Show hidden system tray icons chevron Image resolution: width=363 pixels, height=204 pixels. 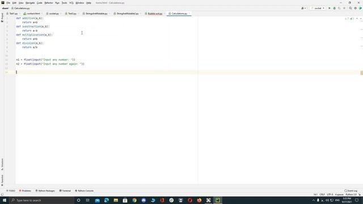(314, 200)
